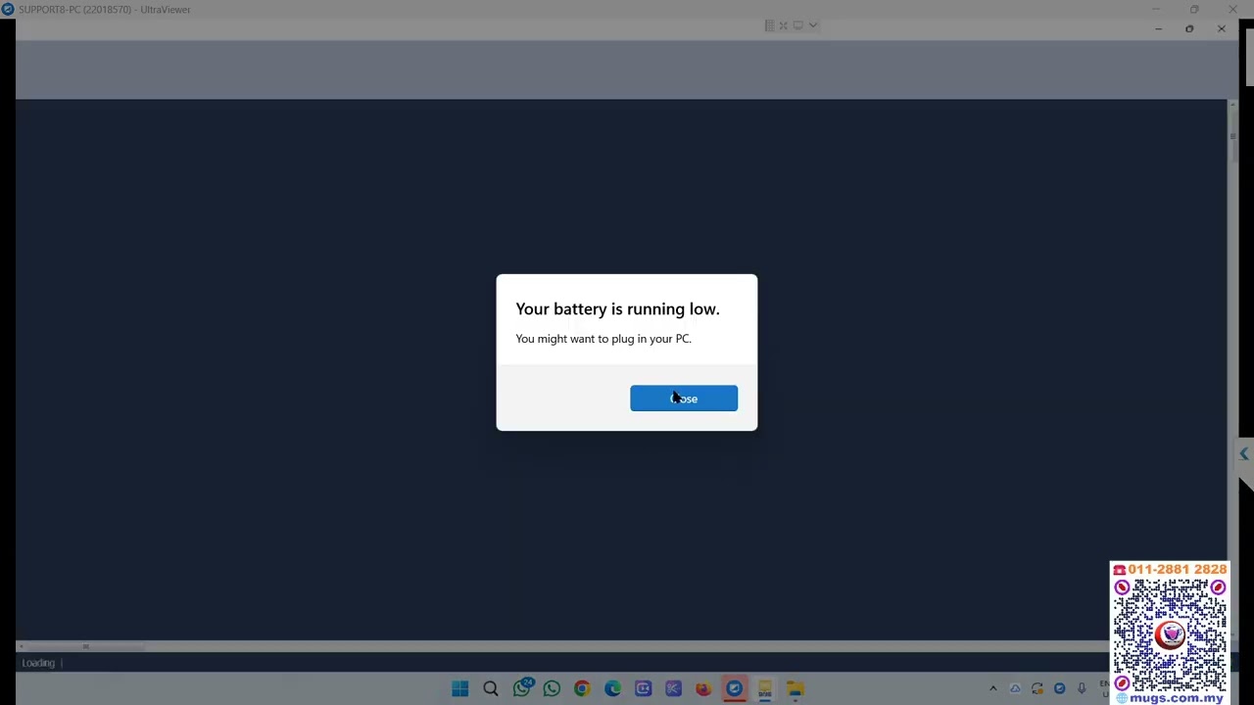Open WhatsApp with the notification badge

[x=521, y=688]
